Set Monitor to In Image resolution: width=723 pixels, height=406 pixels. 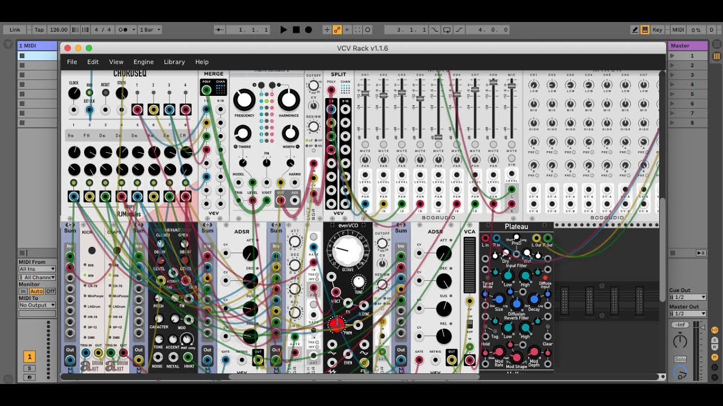(x=23, y=292)
